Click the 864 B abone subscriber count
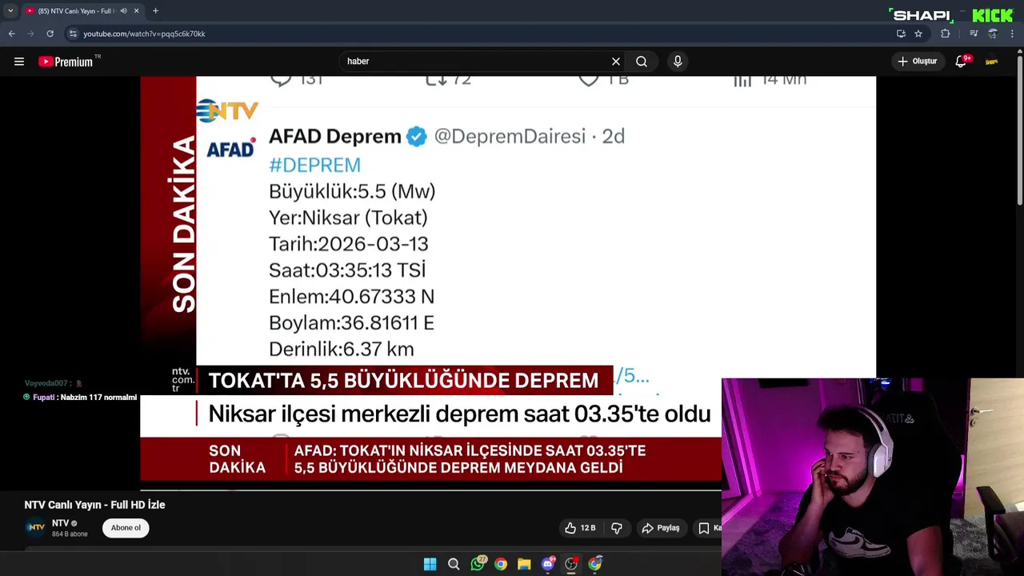The width and height of the screenshot is (1024, 576). tap(70, 534)
